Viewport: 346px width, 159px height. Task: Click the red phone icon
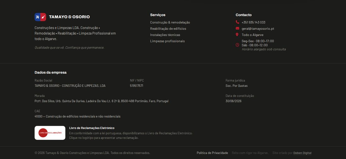(x=237, y=22)
